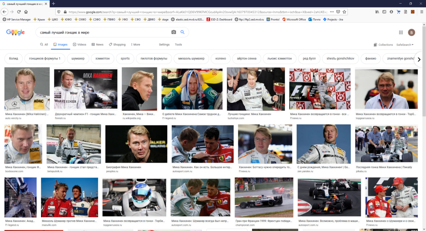Reload the current page

tap(19, 12)
